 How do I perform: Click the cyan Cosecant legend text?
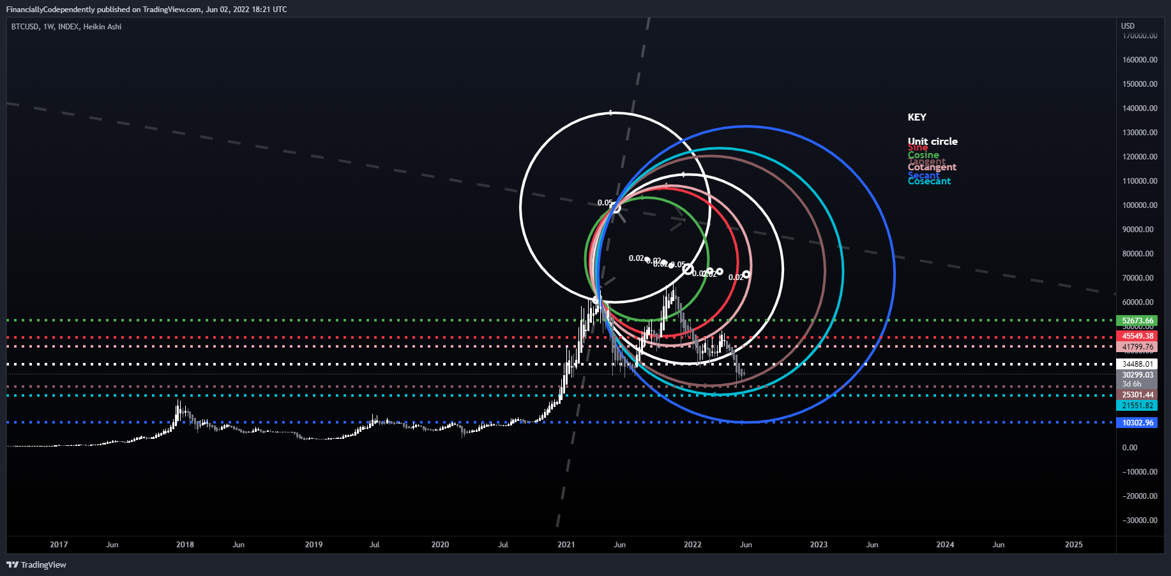pos(930,181)
